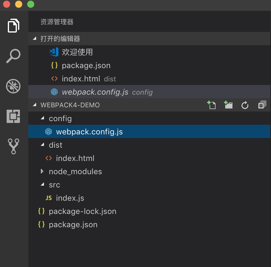Open the Debug view in the sidebar
Viewport: 271px width, 267px height.
13,86
